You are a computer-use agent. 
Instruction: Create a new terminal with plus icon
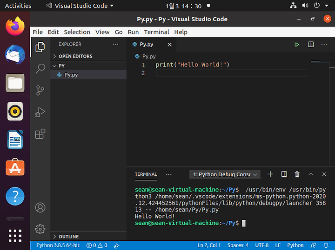(x=270, y=174)
